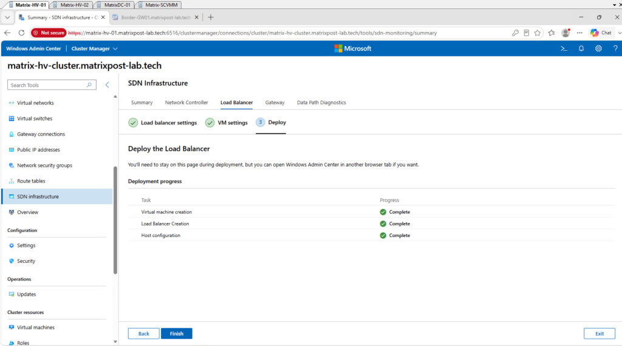Viewport: 622px width, 346px height.
Task: Click the sidebar vertical scrollbar
Action: [115, 220]
